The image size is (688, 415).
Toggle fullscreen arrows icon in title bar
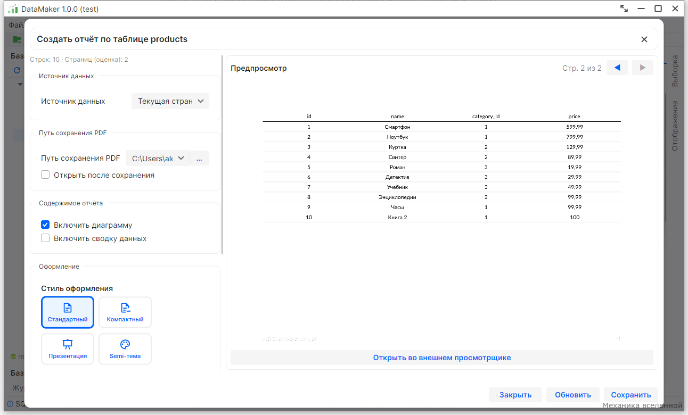(624, 9)
